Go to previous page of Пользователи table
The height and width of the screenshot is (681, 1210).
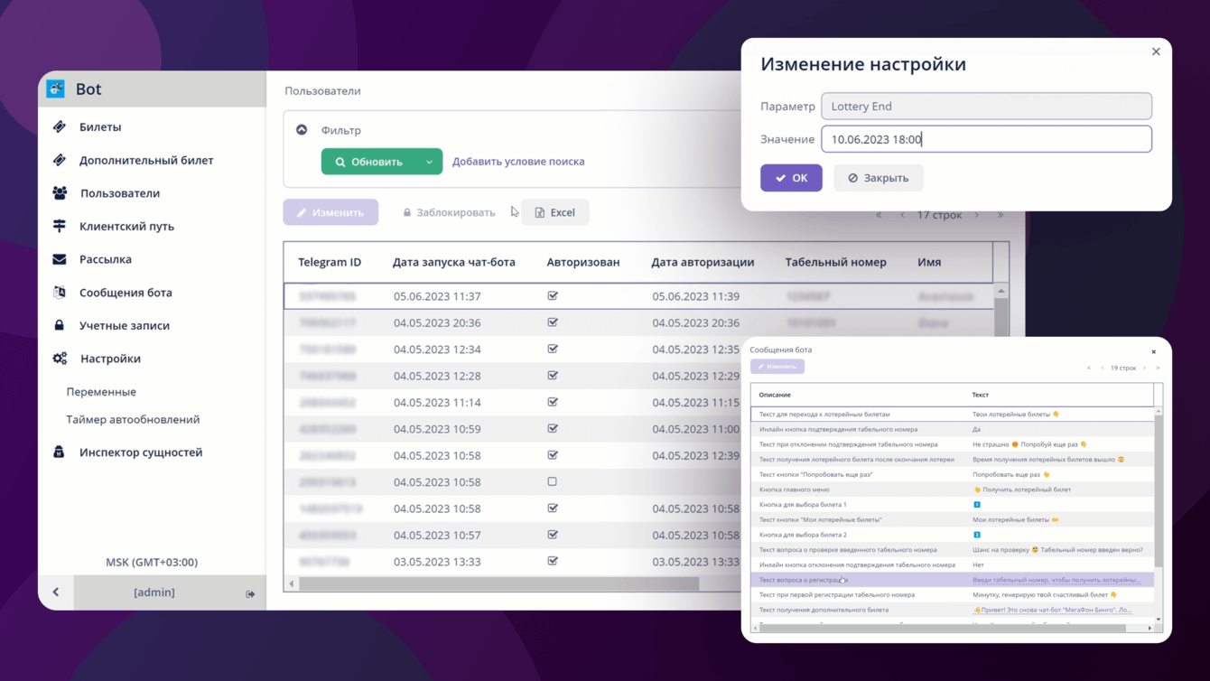tap(902, 215)
